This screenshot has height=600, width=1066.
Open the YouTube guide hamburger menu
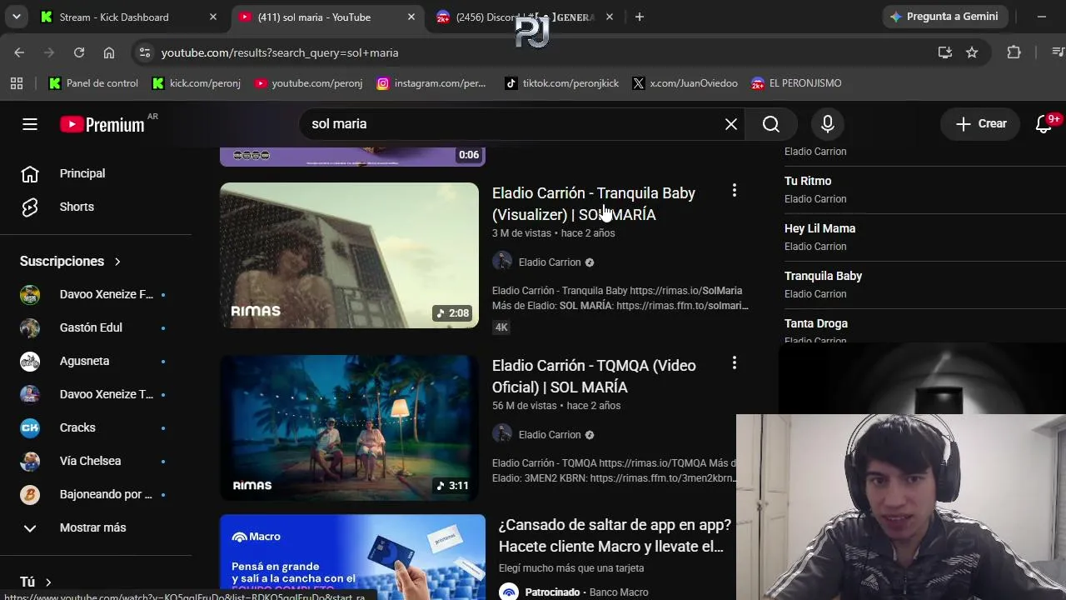(30, 124)
